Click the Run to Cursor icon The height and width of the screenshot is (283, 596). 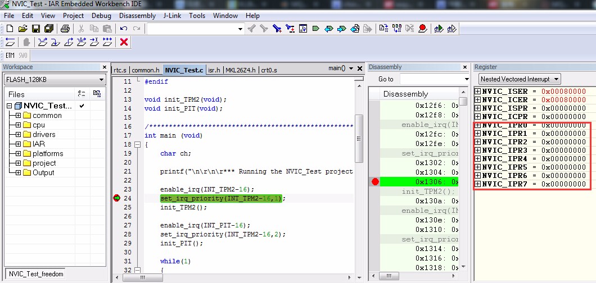[x=94, y=42]
